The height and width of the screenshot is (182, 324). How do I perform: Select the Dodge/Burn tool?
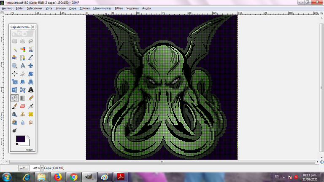[x=14, y=131]
